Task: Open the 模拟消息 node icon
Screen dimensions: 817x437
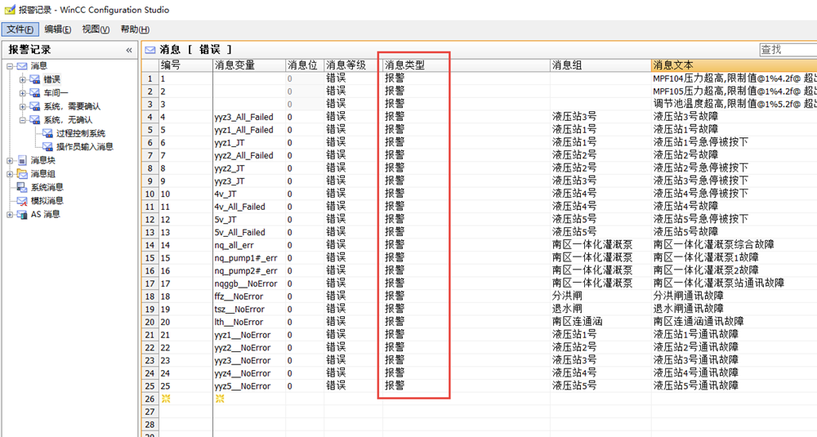Action: pyautogui.click(x=22, y=201)
